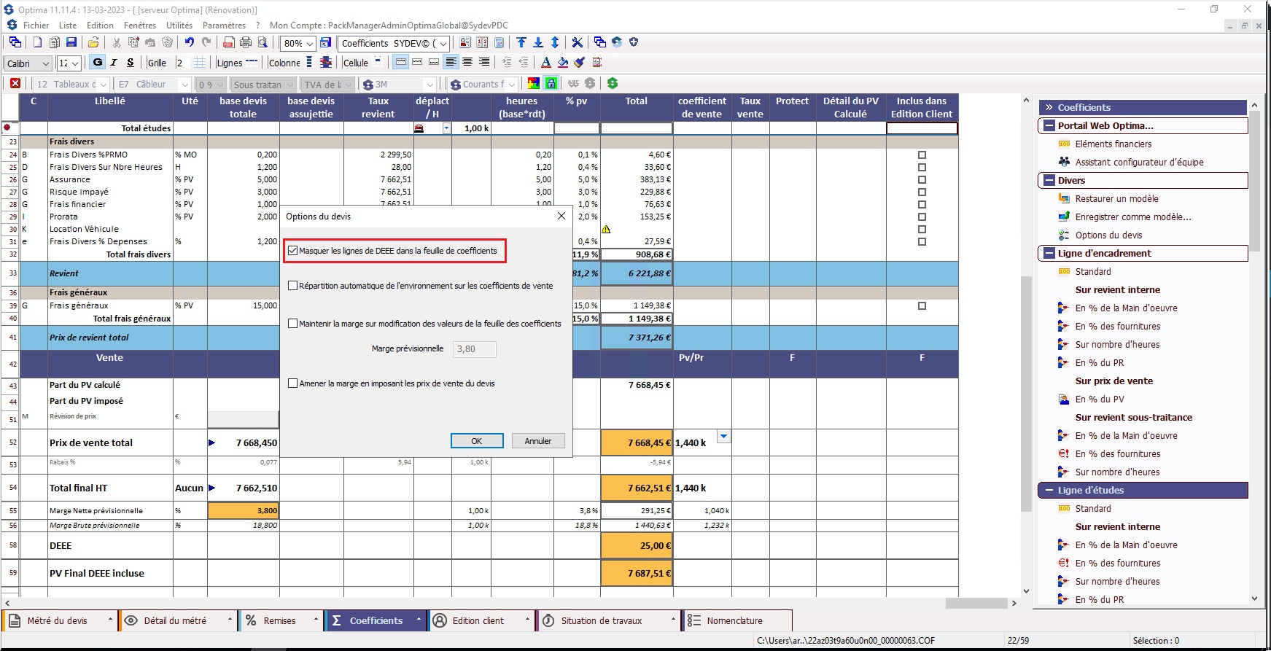Click the shield plus icon in toolbar
This screenshot has width=1271, height=651.
click(x=634, y=42)
